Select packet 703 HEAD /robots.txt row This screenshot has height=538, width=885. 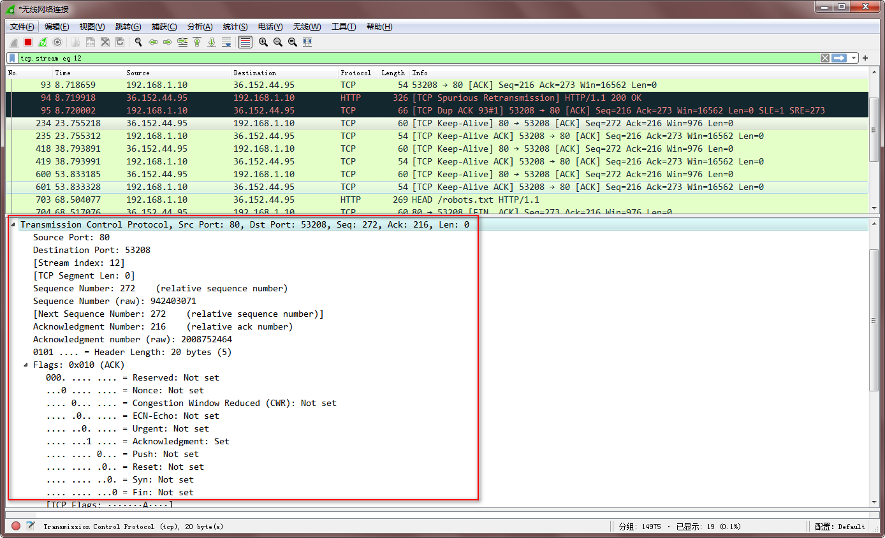tap(437, 200)
